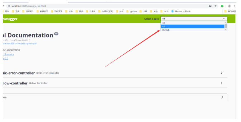Click the spec list scroll up arrow

[x=226, y=22]
